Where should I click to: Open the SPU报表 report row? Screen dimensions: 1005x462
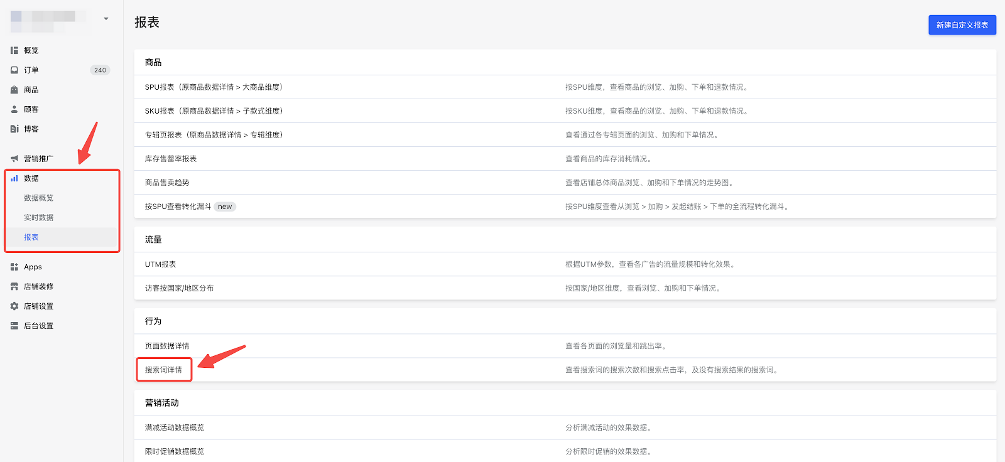coord(214,87)
